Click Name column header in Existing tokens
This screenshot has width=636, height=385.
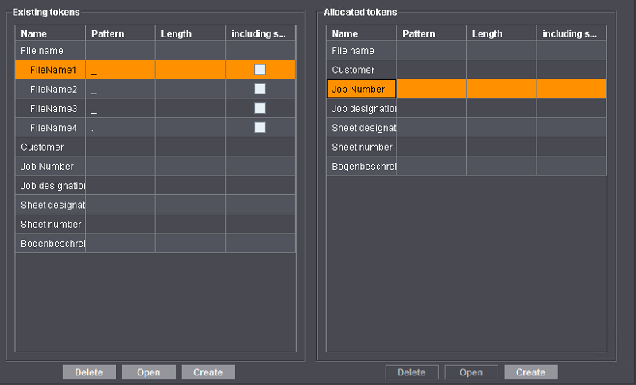[x=50, y=33]
